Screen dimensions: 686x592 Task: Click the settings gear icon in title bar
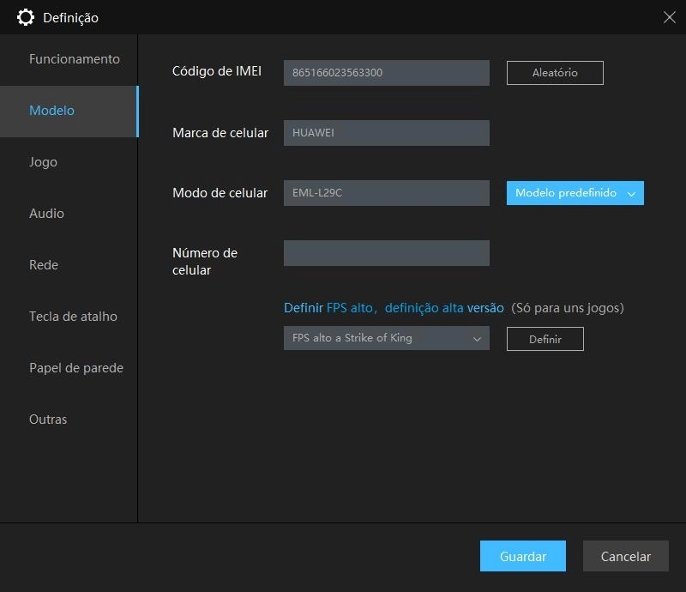(x=25, y=16)
